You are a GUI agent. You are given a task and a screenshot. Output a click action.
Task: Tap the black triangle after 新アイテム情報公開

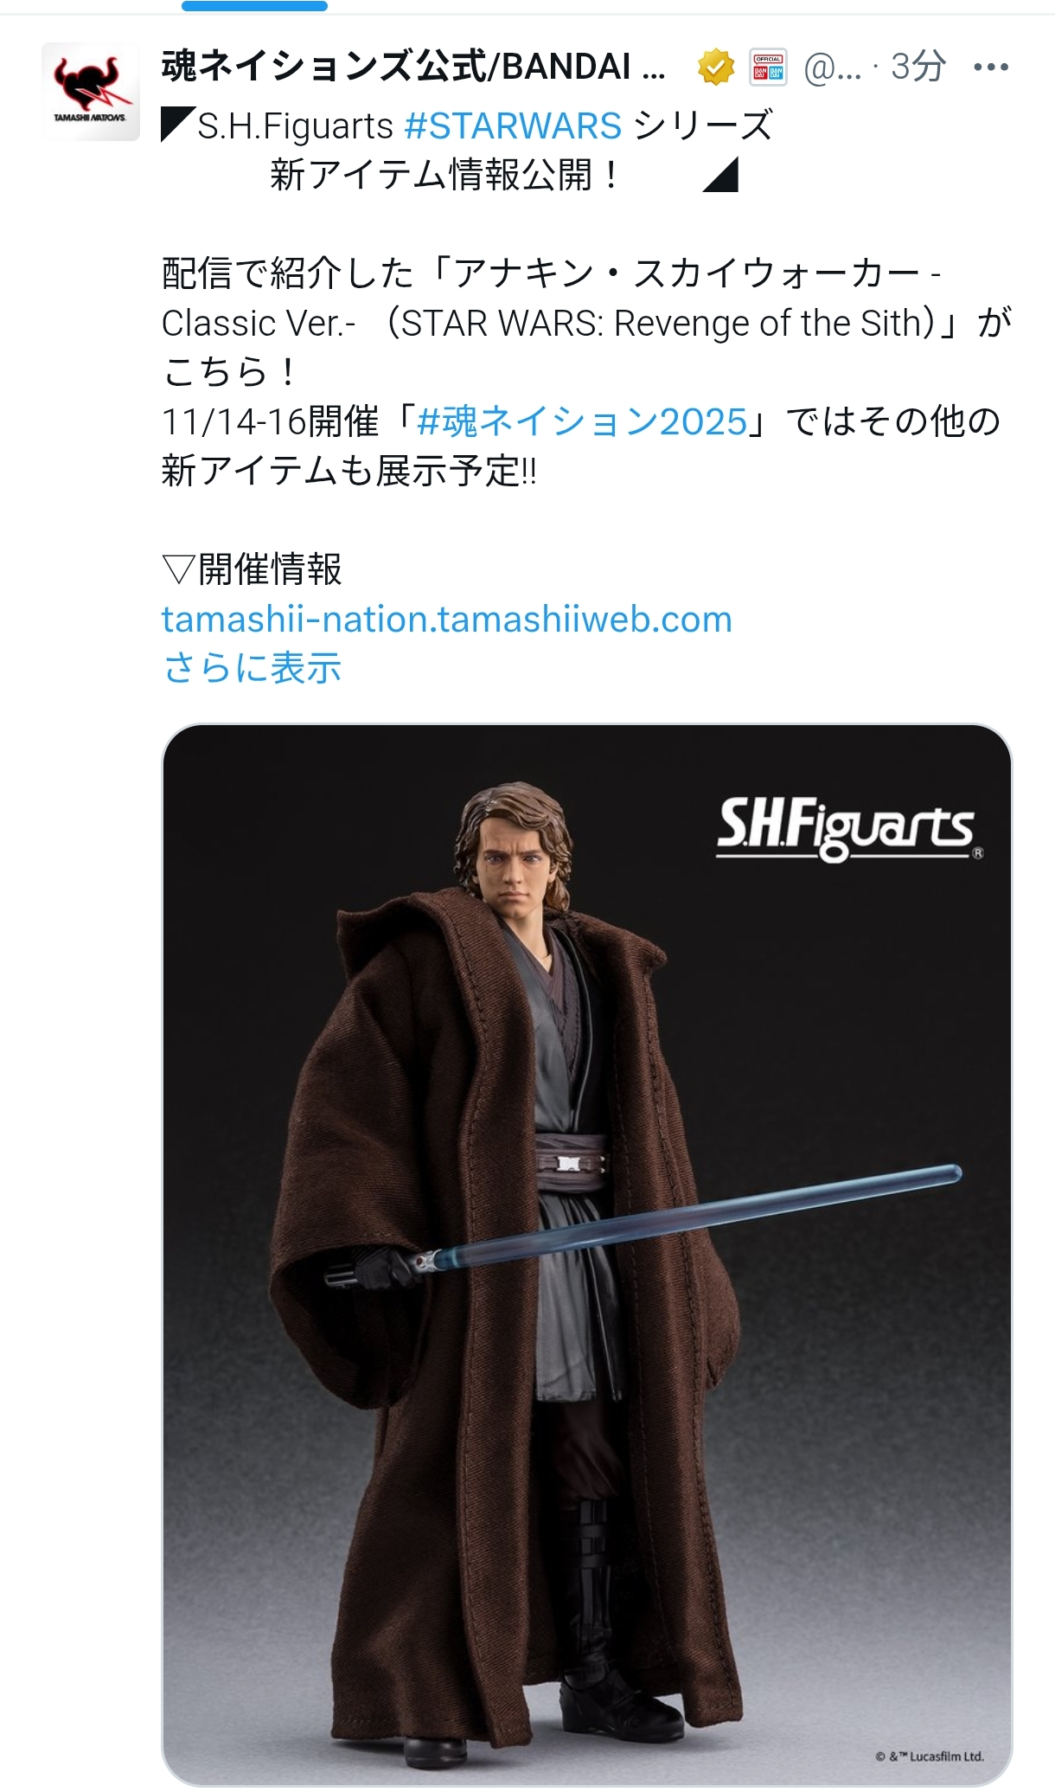720,175
